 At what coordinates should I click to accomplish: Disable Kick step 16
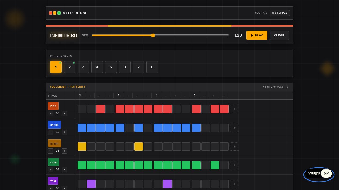(224, 109)
